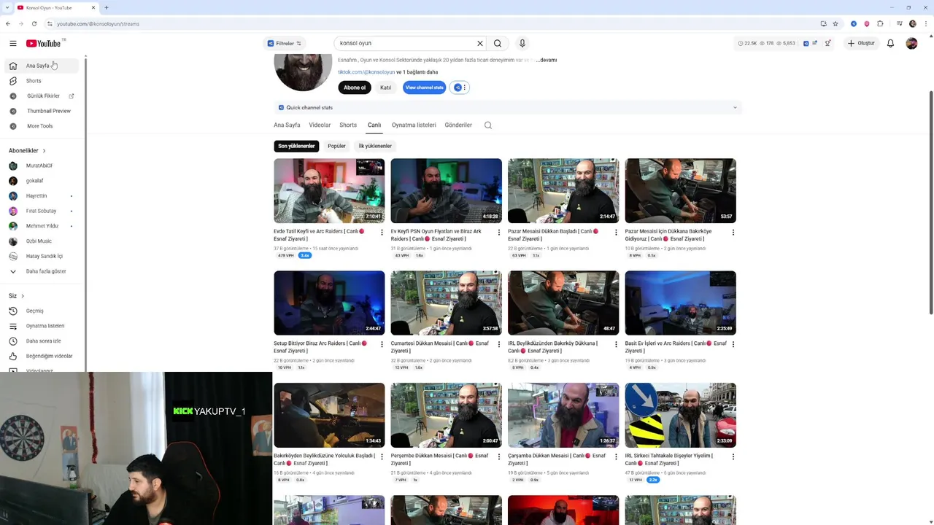Switch to Videolar tab
Screen dimensions: 934x525
(x=320, y=125)
